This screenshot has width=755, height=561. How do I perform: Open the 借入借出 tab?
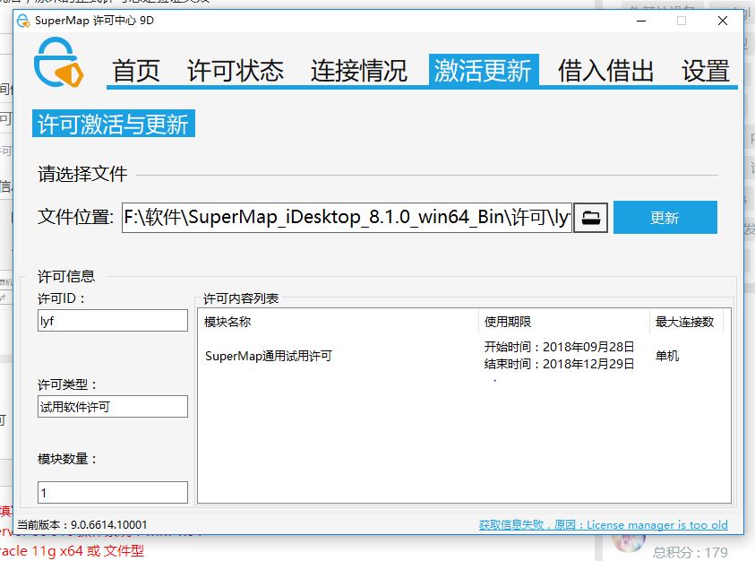point(606,71)
